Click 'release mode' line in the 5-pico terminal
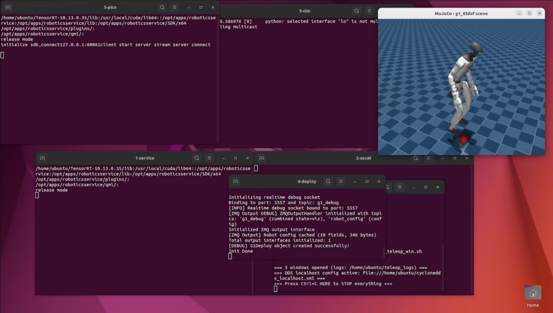 (x=17, y=39)
